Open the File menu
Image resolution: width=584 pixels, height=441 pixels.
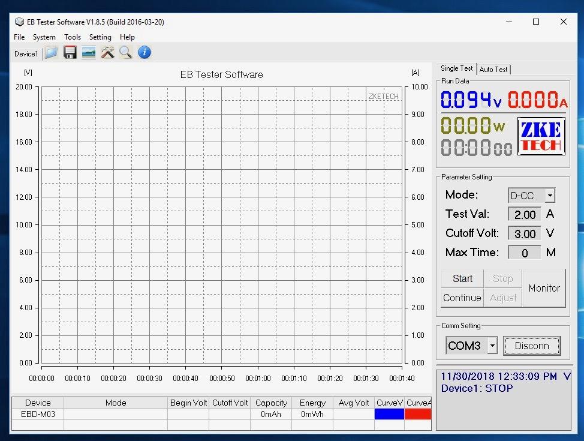[x=19, y=37]
